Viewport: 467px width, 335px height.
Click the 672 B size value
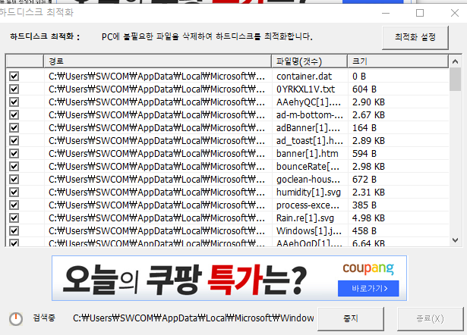[x=364, y=179]
